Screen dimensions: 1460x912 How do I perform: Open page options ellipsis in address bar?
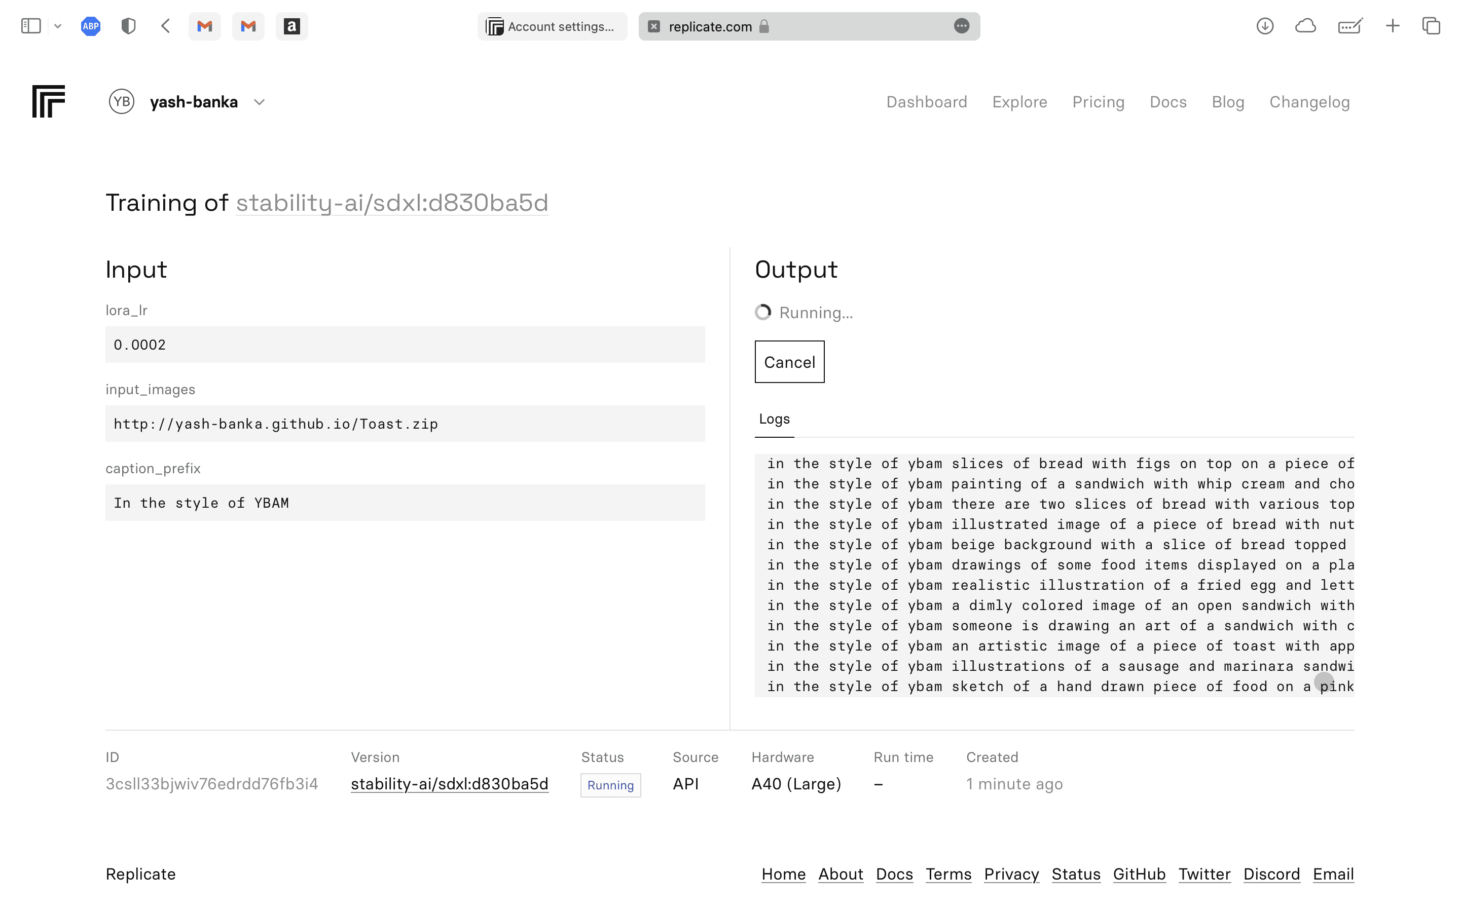point(961,26)
